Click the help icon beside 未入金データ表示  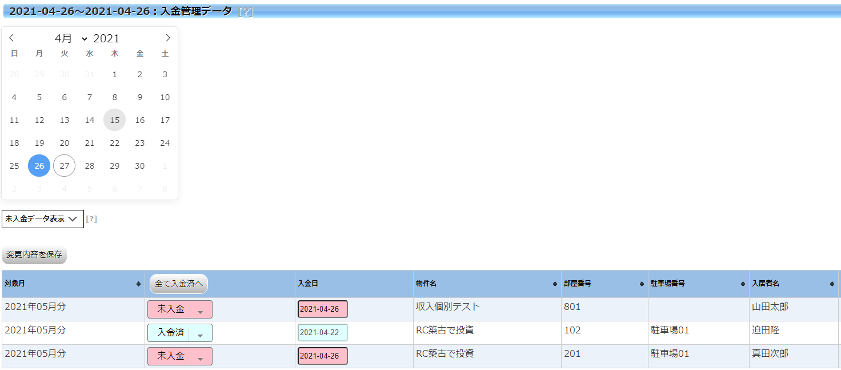(x=93, y=217)
